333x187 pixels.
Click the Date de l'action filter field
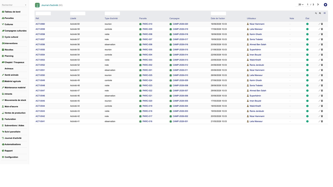[218, 13]
